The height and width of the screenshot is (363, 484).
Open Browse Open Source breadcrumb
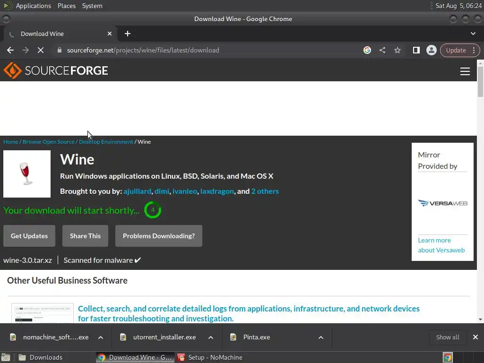49,142
